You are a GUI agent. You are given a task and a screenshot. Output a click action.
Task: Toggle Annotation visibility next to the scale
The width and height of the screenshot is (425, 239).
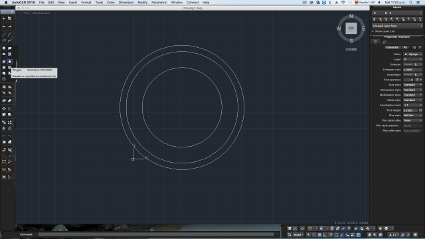click(403, 234)
